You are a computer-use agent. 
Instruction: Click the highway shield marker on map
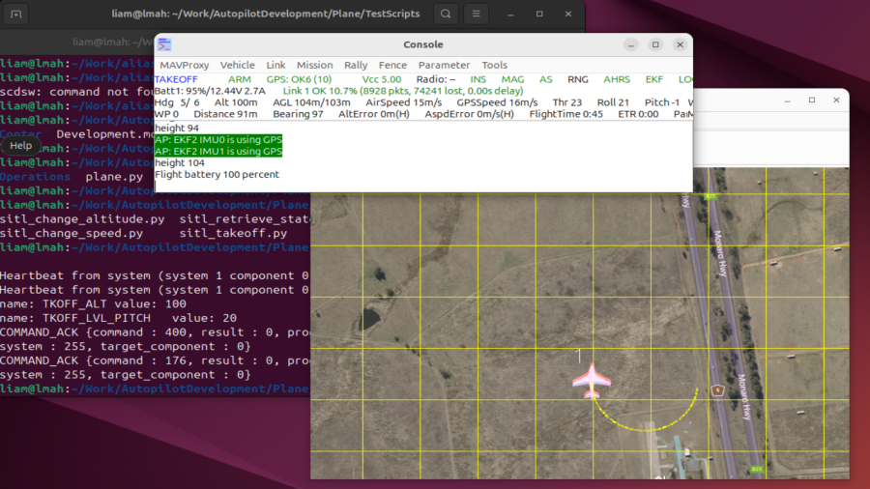point(717,390)
